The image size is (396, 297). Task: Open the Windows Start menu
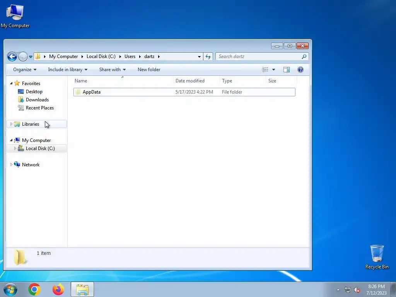10,289
